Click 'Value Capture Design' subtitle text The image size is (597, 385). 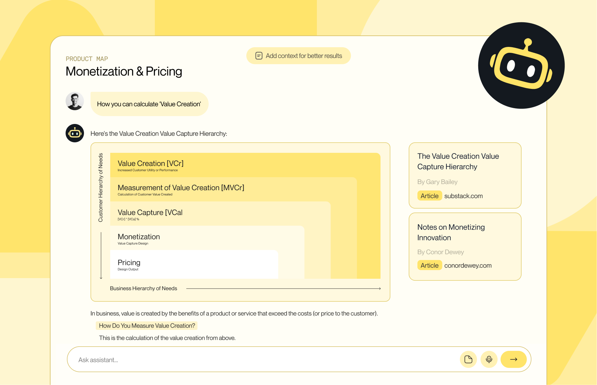[133, 243]
